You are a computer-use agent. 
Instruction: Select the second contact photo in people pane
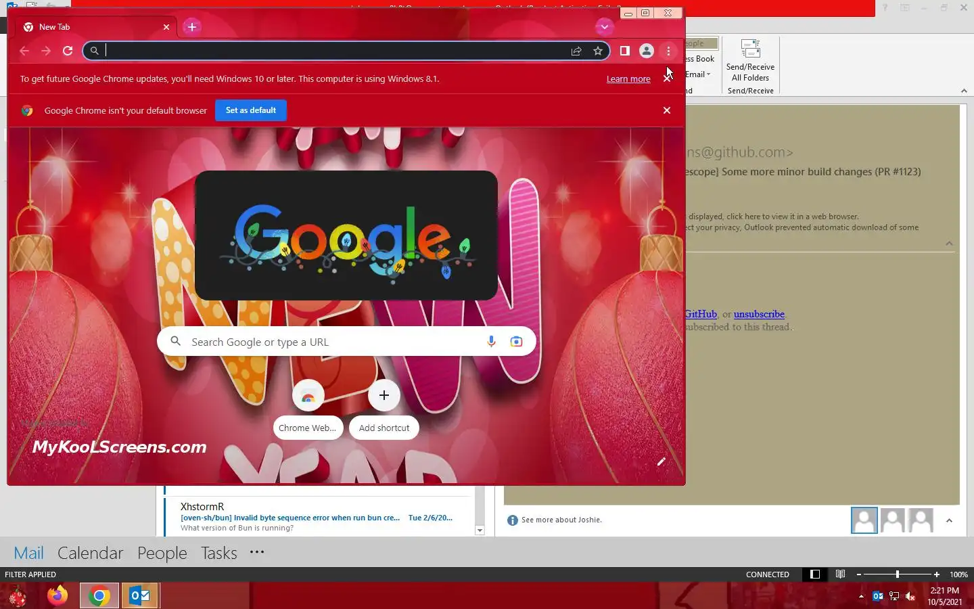click(892, 520)
